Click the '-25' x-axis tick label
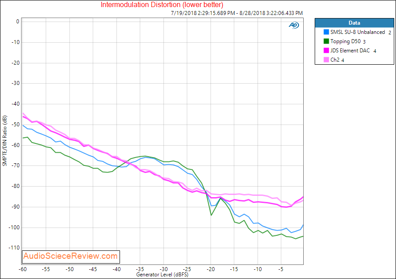Viewport: 396px width, 279px height. [x=187, y=269]
